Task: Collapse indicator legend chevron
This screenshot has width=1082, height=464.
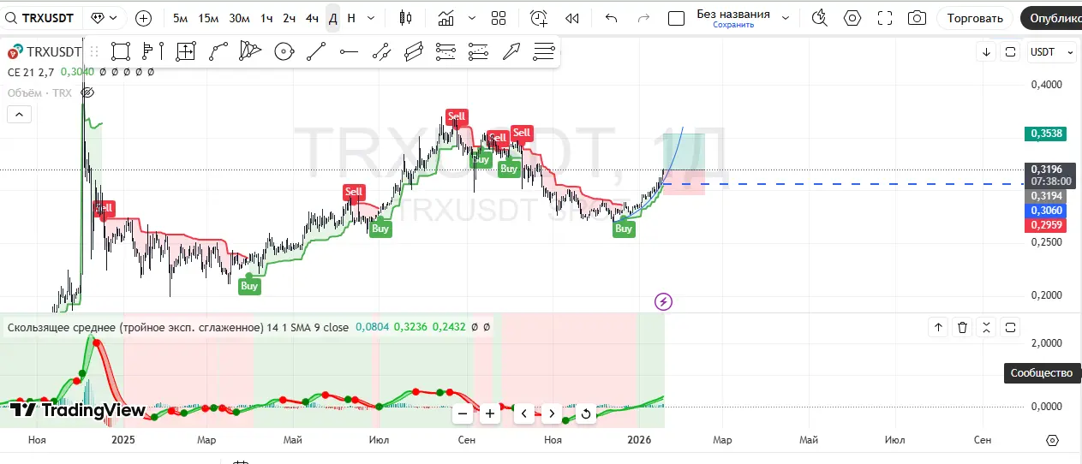Action: [x=18, y=114]
